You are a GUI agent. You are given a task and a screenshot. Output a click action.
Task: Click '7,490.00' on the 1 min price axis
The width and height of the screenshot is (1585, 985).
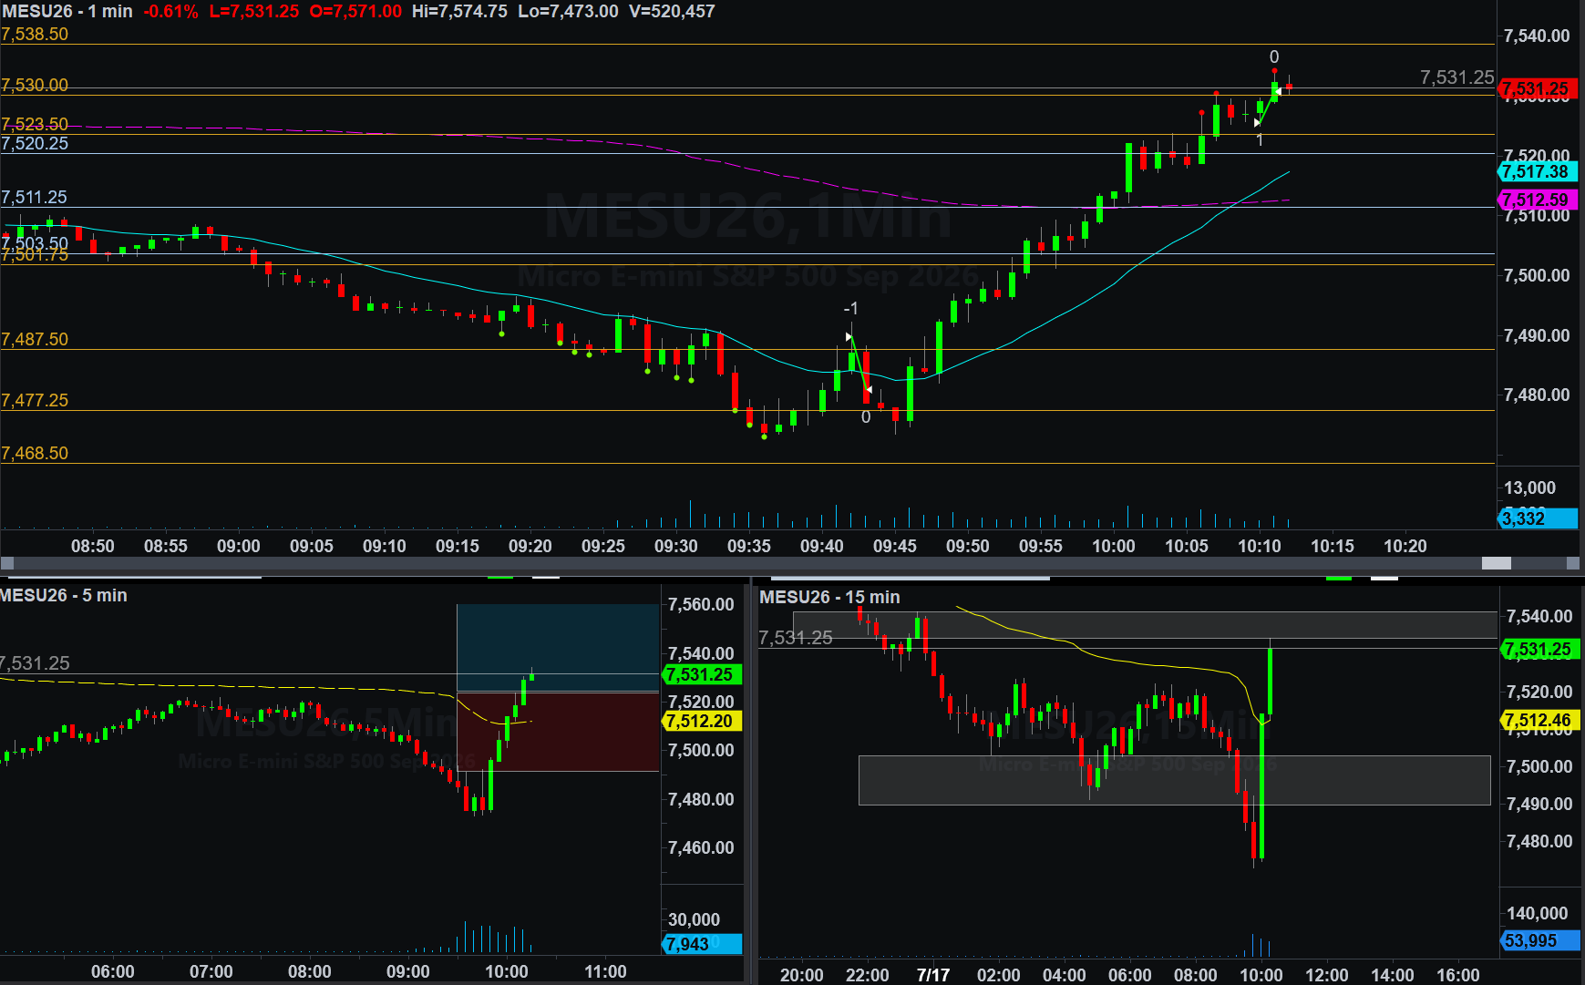click(x=1537, y=335)
